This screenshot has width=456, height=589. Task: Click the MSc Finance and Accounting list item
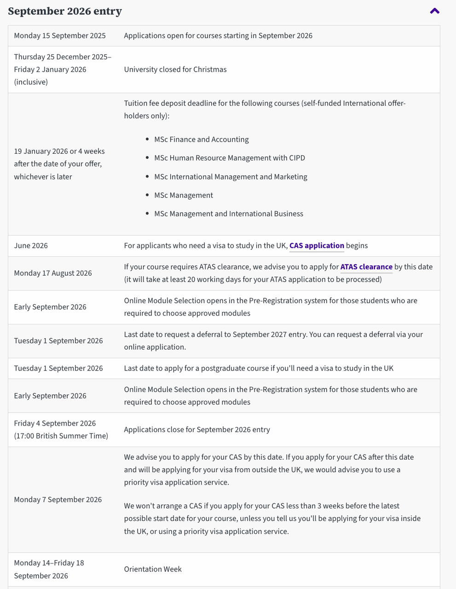pos(202,139)
